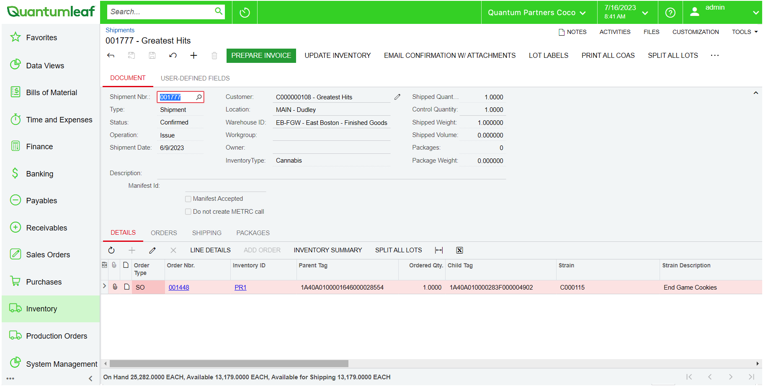The height and width of the screenshot is (386, 763).
Task: Switch to the Orders tab
Action: [x=164, y=233]
